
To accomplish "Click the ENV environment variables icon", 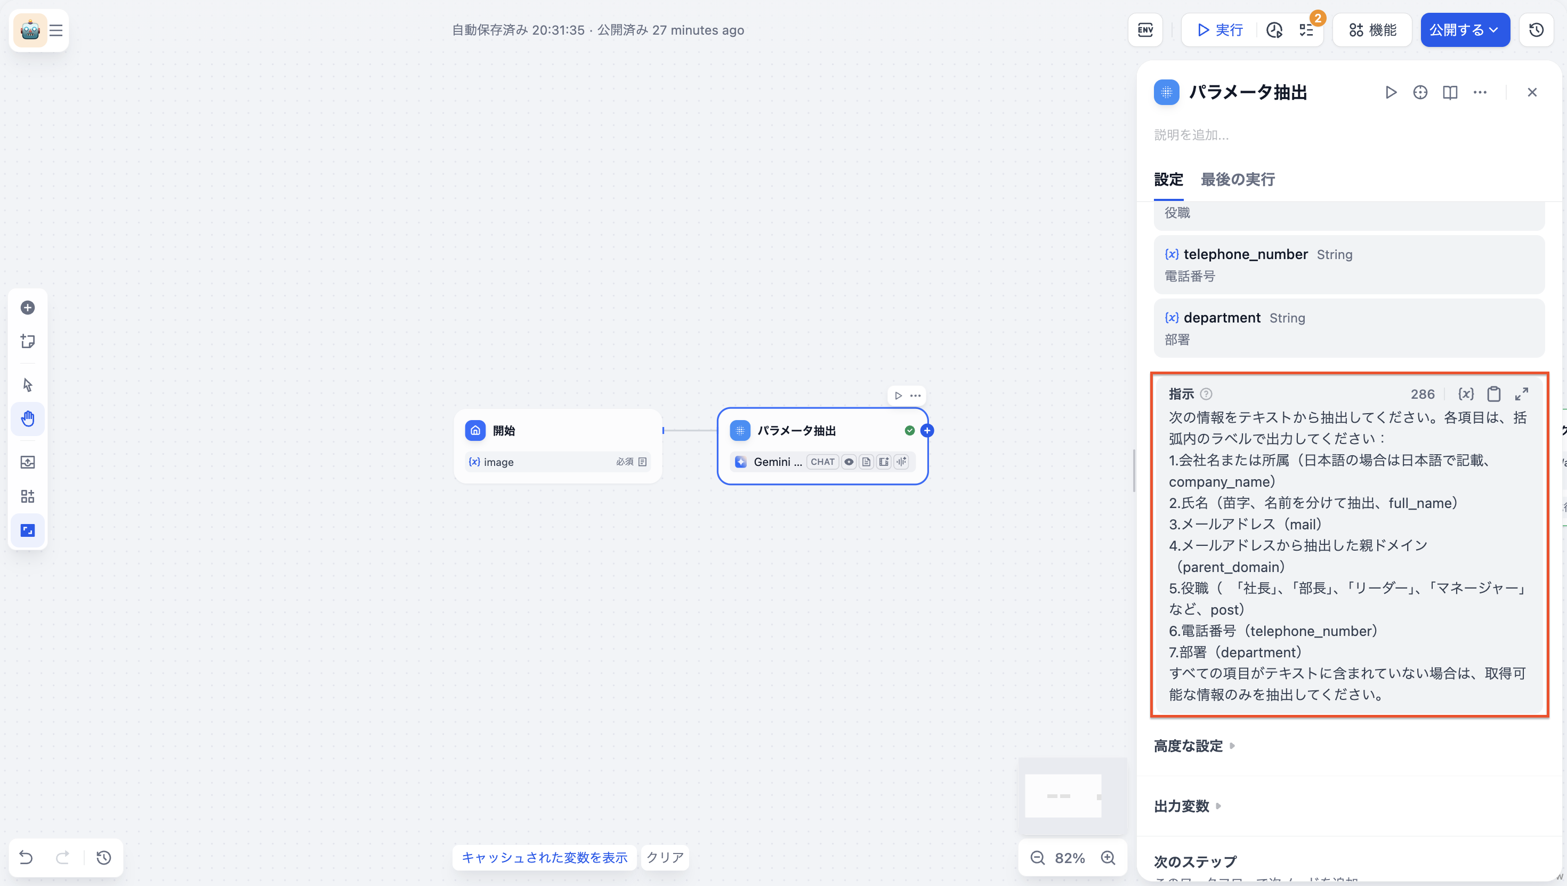I will (x=1145, y=30).
